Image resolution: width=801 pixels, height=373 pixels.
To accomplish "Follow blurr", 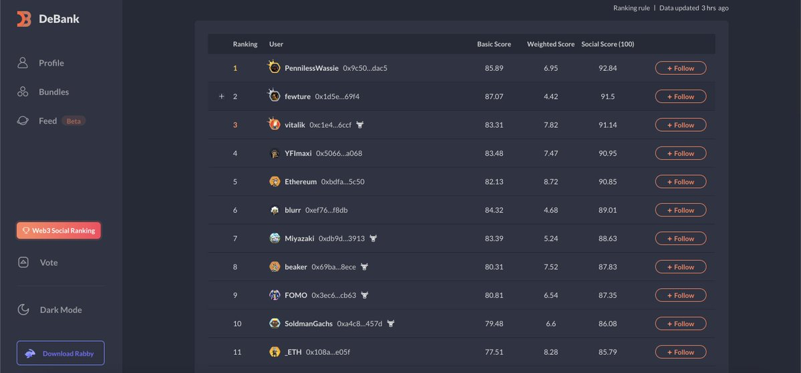I will [x=681, y=210].
